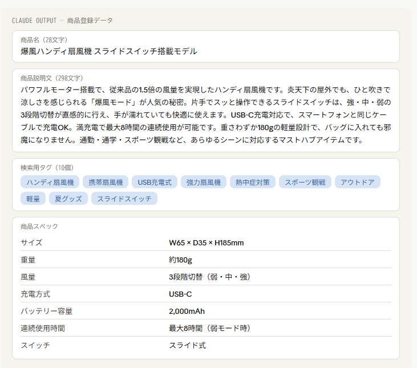Click the 風量 row label
The height and width of the screenshot is (368, 417).
click(28, 277)
